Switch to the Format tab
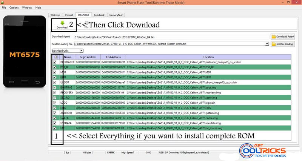Screen dimensions: 302x161 [x=69, y=15]
